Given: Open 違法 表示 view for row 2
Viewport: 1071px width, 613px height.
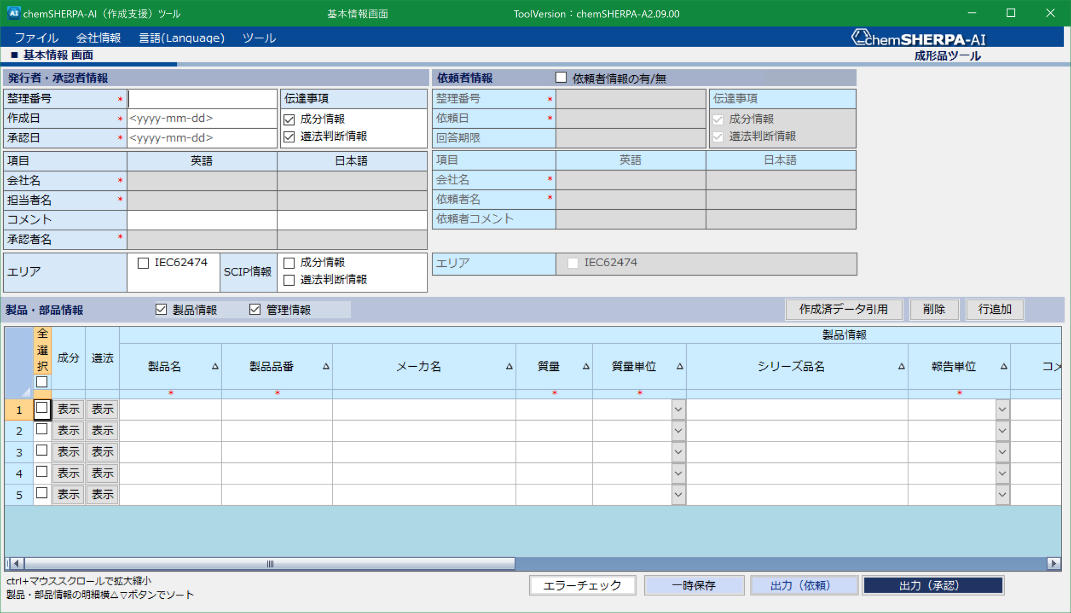Looking at the screenshot, I should pyautogui.click(x=102, y=430).
